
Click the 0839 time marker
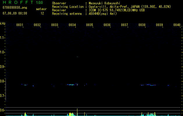[x=159, y=25]
